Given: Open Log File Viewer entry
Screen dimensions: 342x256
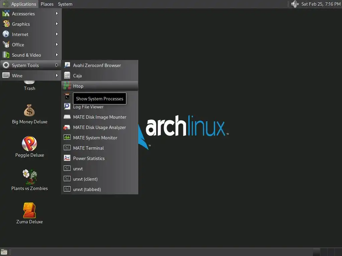Looking at the screenshot, I should (x=100, y=107).
